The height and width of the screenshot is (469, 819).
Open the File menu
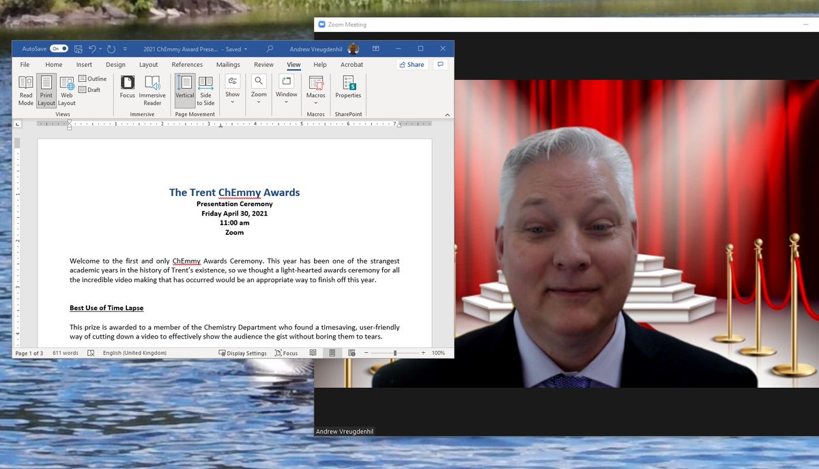point(25,65)
